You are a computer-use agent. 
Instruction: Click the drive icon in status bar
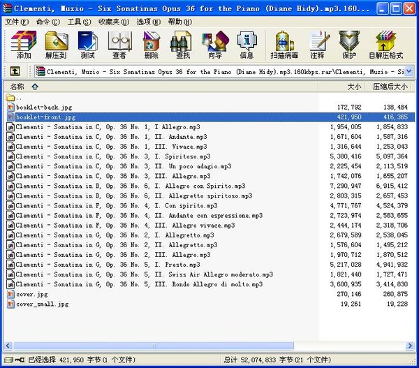(8, 360)
